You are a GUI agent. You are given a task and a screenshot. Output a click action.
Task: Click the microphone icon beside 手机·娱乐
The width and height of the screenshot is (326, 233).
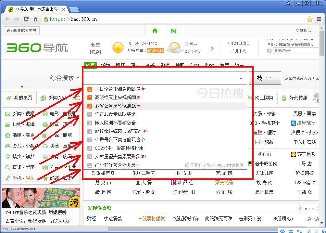coord(8,178)
